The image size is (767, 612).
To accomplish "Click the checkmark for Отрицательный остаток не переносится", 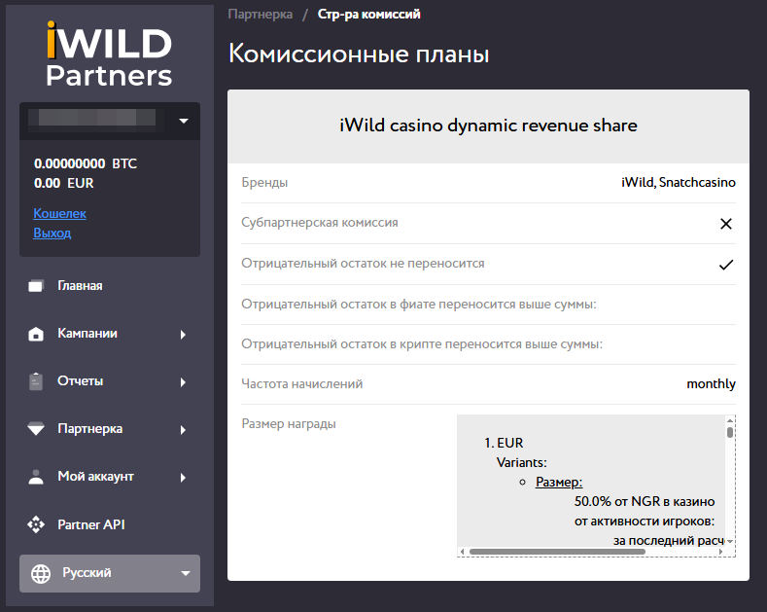I will click(726, 265).
